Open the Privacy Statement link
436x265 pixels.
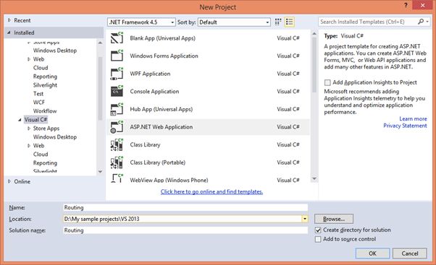[x=405, y=126]
